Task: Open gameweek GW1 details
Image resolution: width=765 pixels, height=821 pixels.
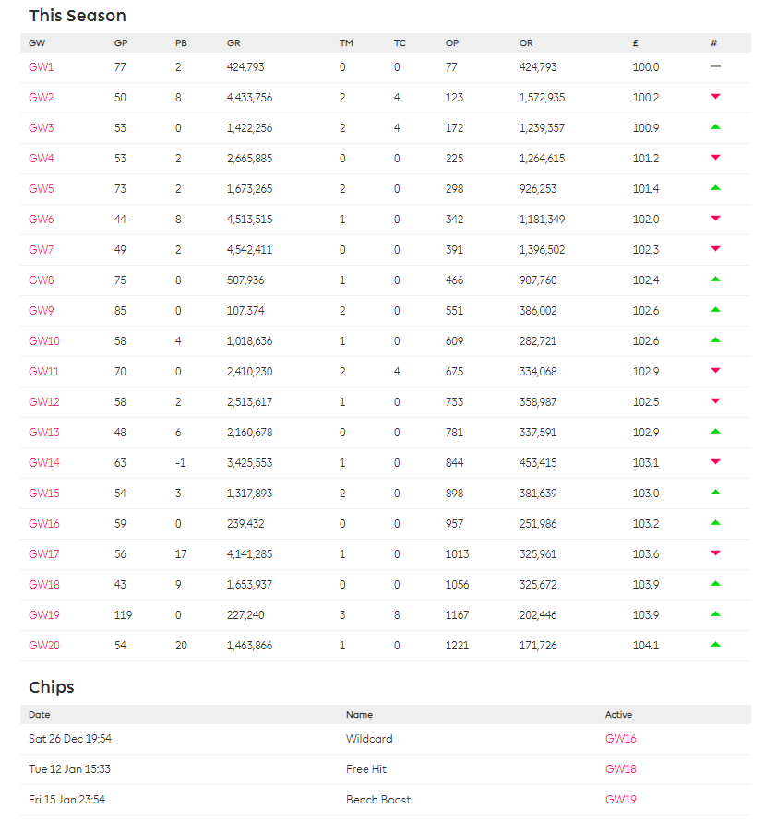Action: point(41,66)
